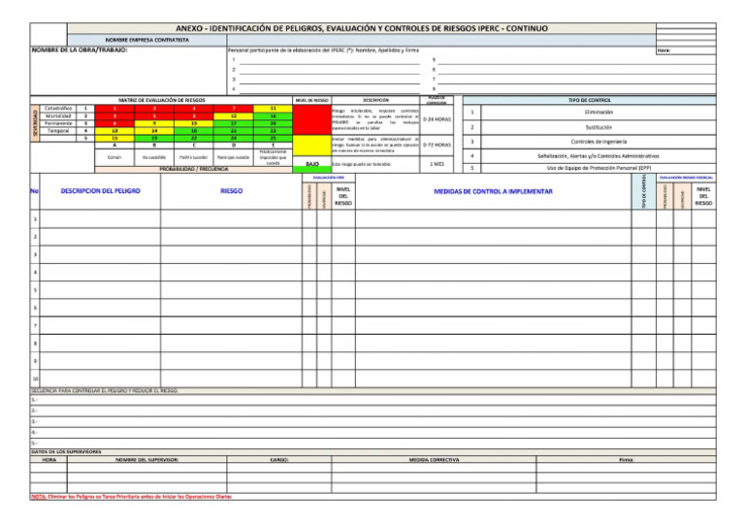Click the 'BAJO' risk level cell
This screenshot has width=745, height=527.
[x=312, y=165]
